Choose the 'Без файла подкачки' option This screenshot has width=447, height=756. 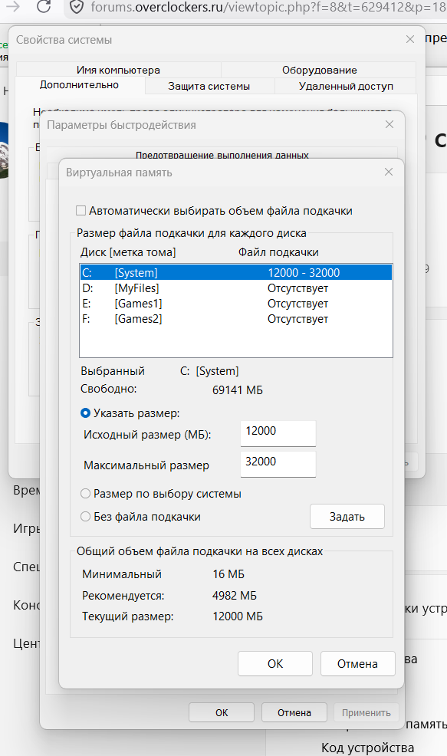pyautogui.click(x=85, y=516)
